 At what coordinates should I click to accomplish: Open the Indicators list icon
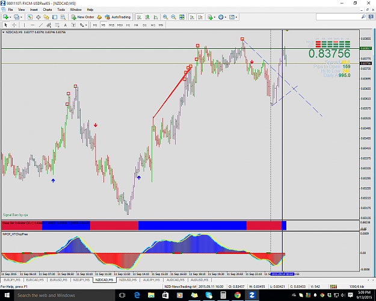[211, 17]
